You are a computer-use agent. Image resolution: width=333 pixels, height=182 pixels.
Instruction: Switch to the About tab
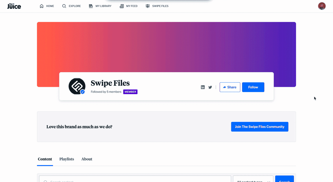[x=87, y=159]
